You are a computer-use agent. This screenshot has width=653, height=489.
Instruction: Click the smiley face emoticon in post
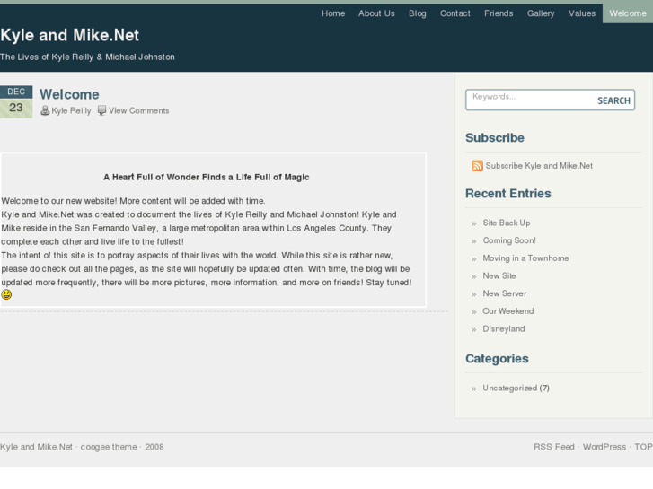[6, 294]
